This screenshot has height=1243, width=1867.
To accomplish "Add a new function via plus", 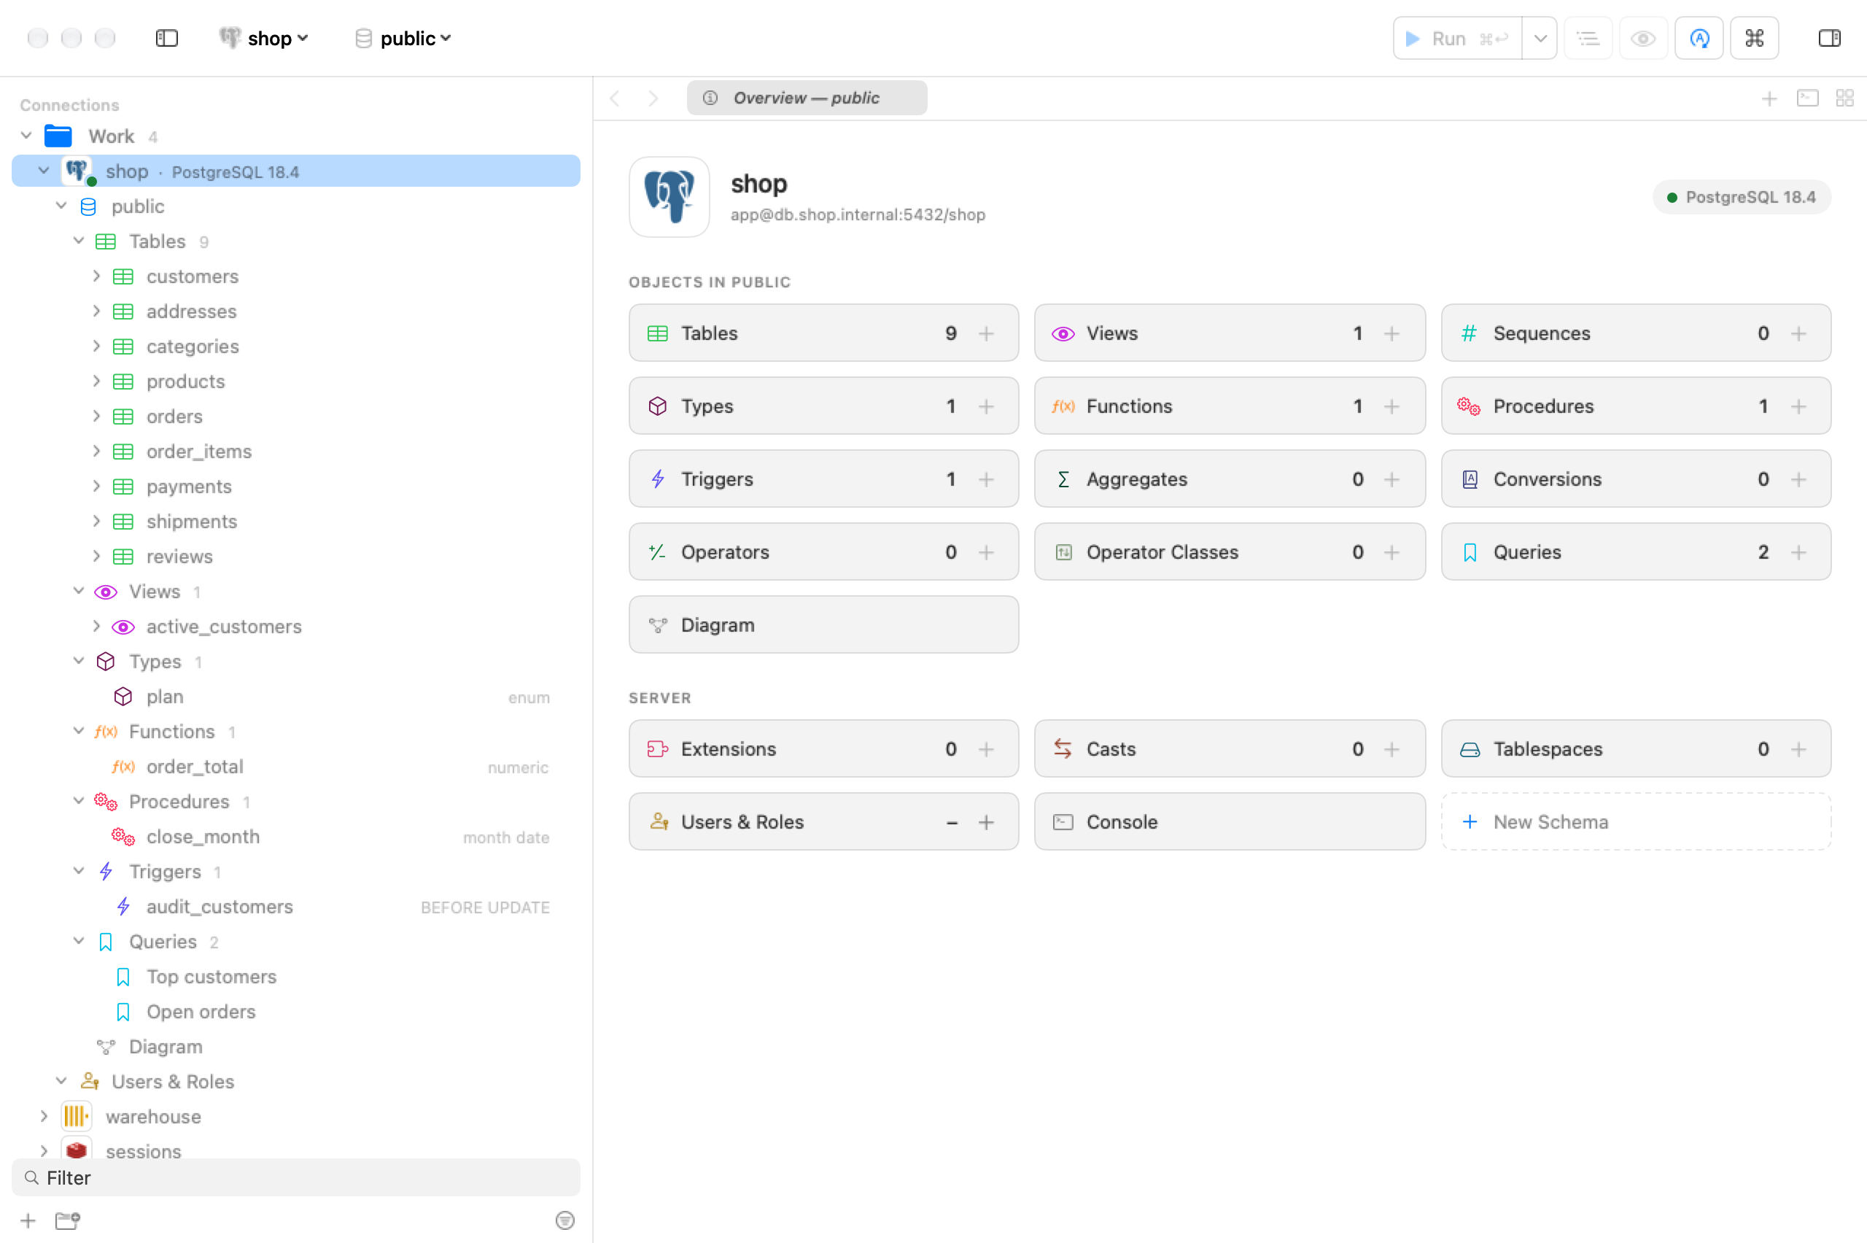I will (1391, 406).
